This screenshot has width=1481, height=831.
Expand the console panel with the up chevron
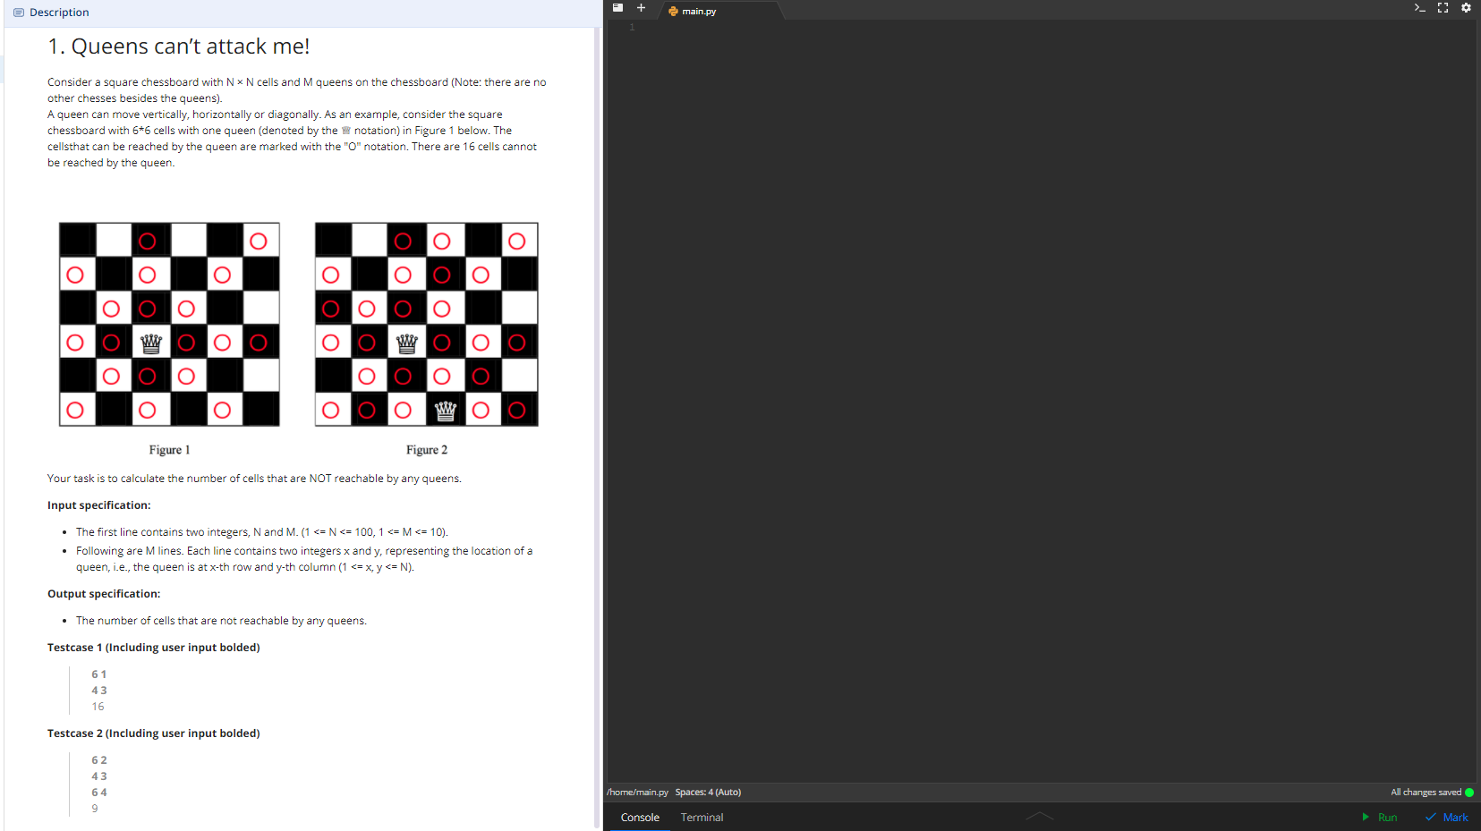1040,816
